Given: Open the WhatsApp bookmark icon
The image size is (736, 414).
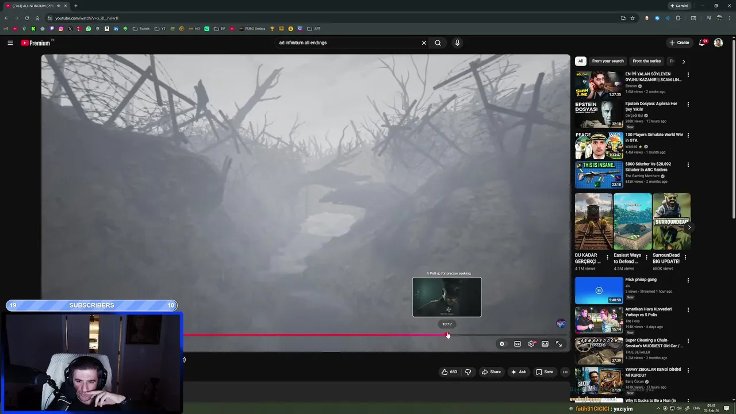Looking at the screenshot, I should coord(89,29).
